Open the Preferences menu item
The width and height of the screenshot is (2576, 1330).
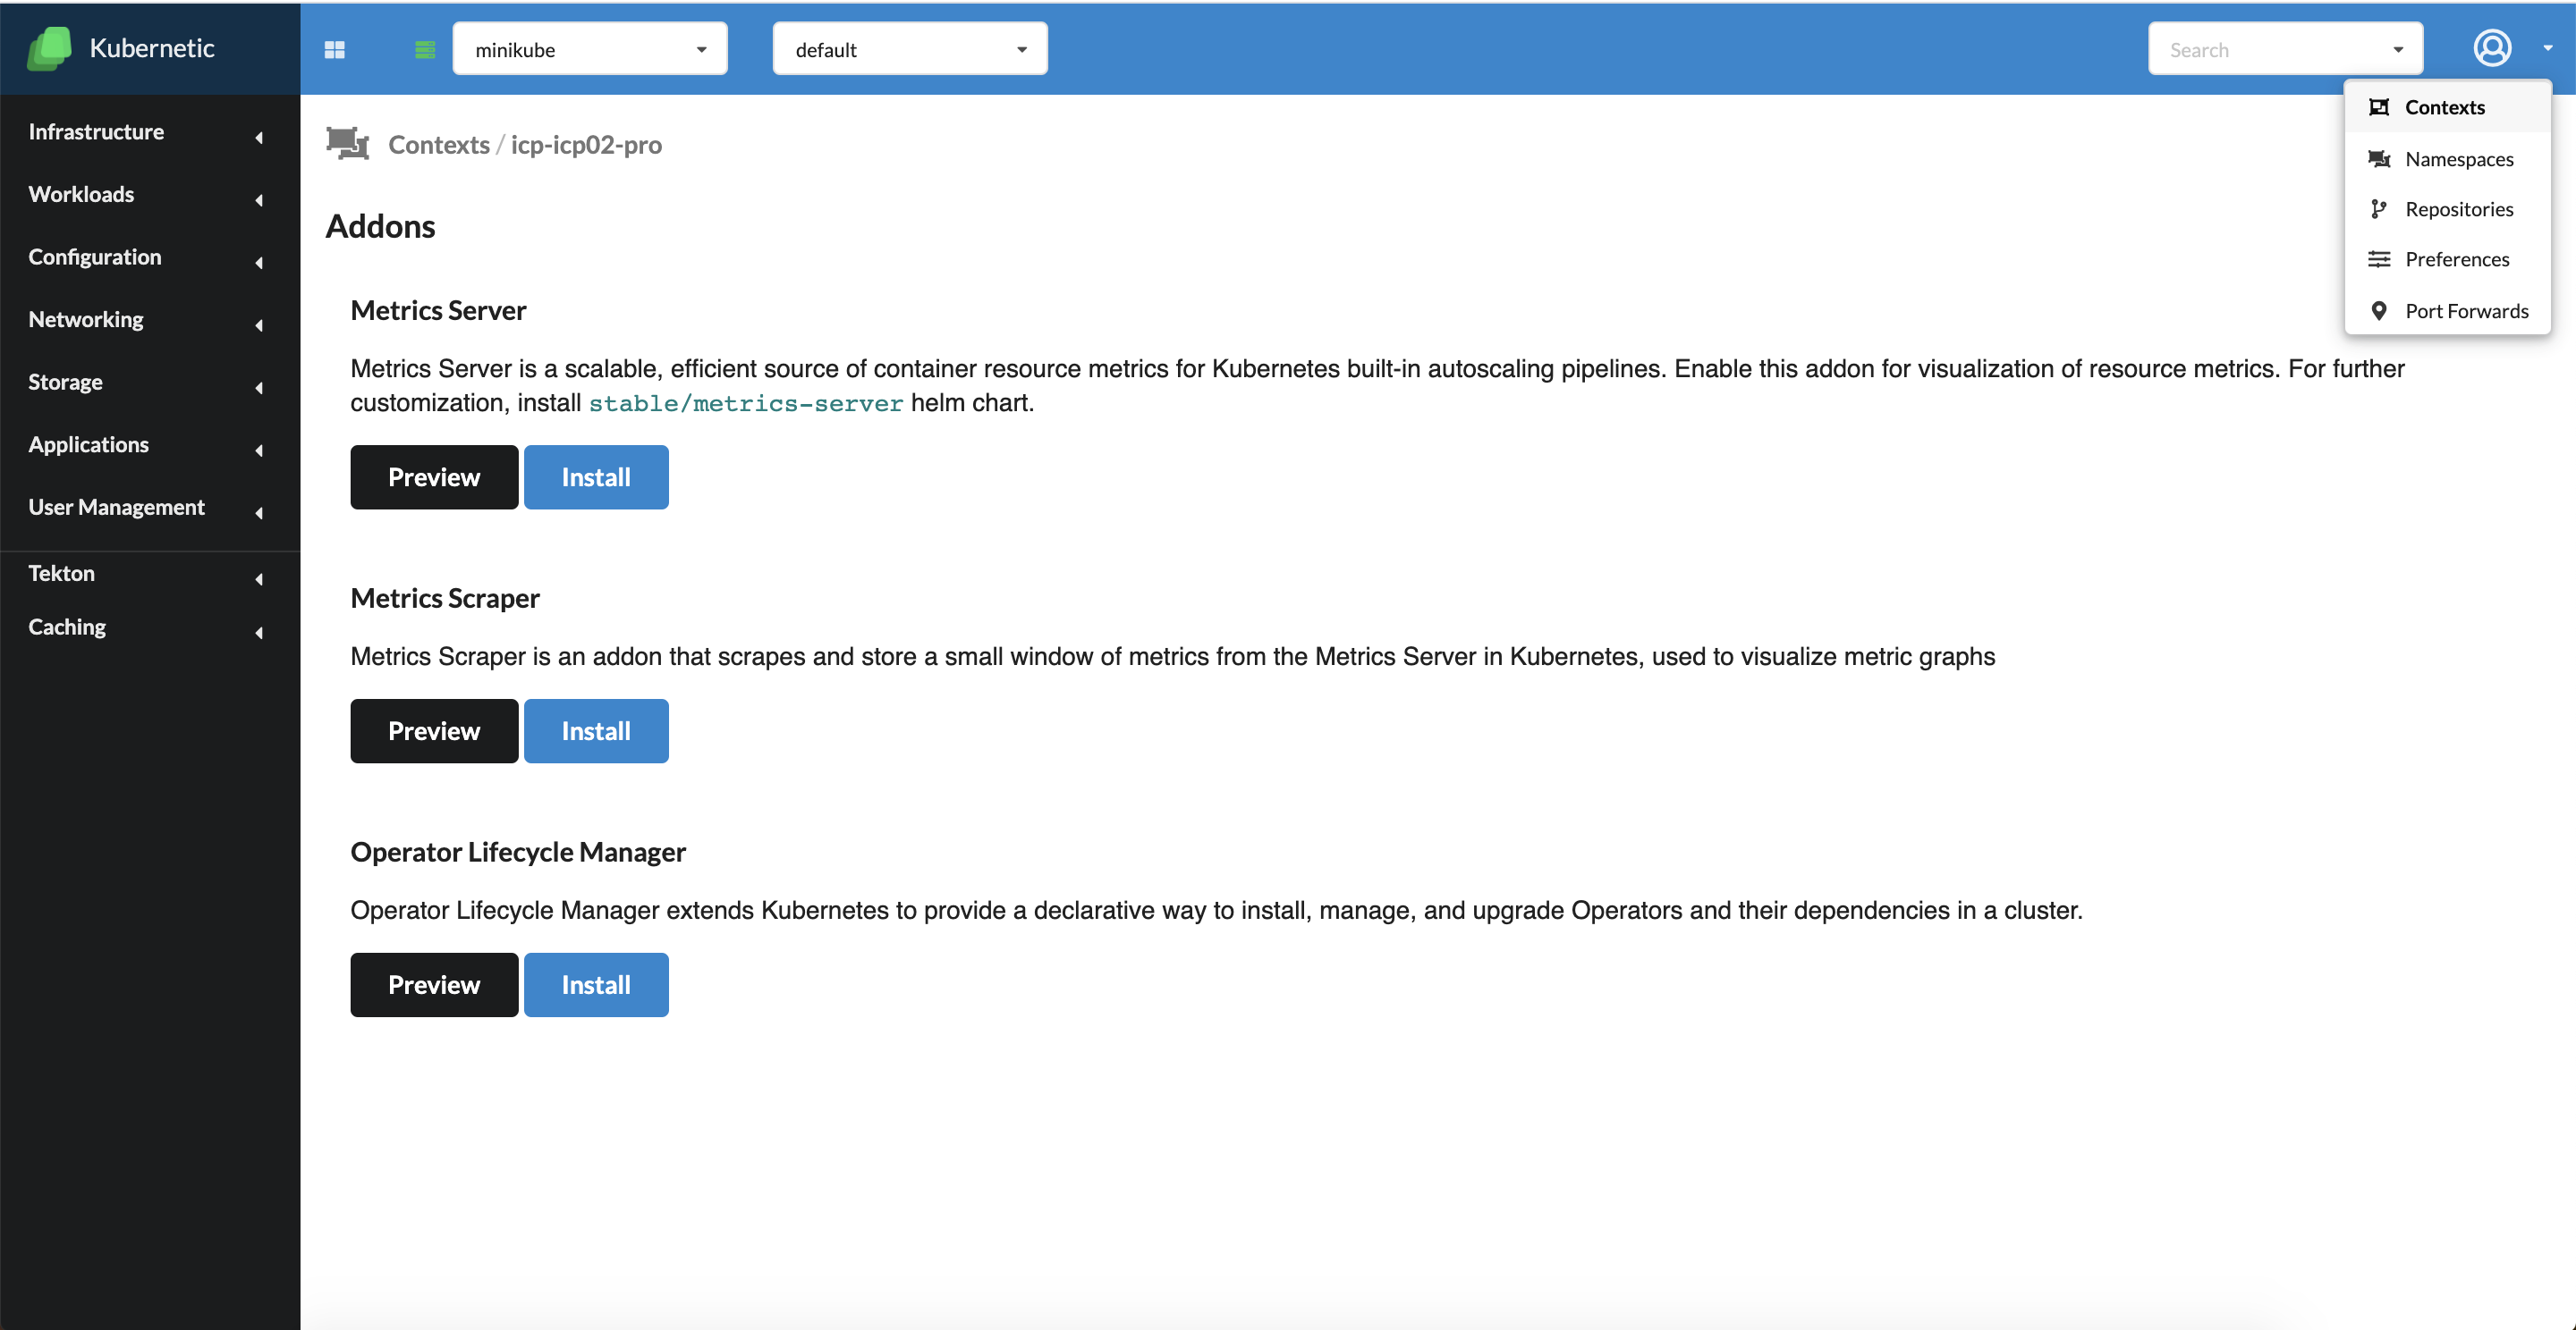tap(2457, 257)
